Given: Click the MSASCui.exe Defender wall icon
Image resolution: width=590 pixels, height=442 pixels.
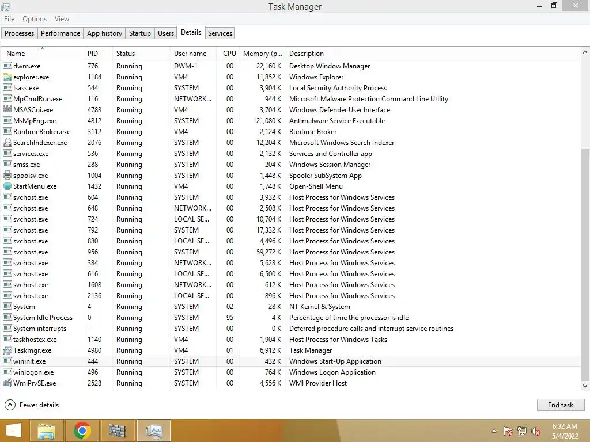Looking at the screenshot, I should click(x=7, y=109).
